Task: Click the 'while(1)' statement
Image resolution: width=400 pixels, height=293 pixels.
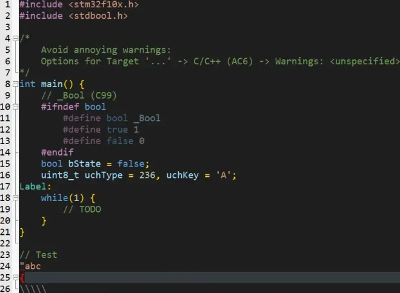Action: click(x=62, y=198)
